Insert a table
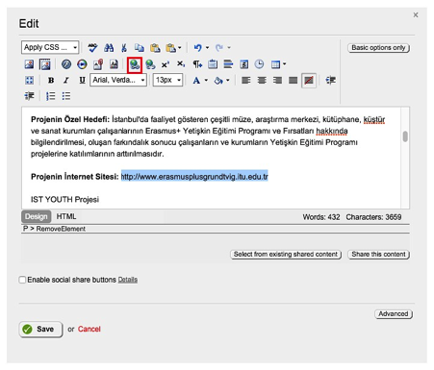Screen dimensions: 434x370 pos(275,64)
